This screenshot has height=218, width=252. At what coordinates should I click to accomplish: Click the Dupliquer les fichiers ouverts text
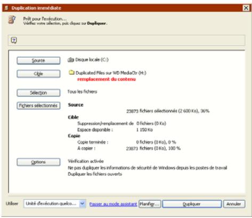(x=95, y=174)
